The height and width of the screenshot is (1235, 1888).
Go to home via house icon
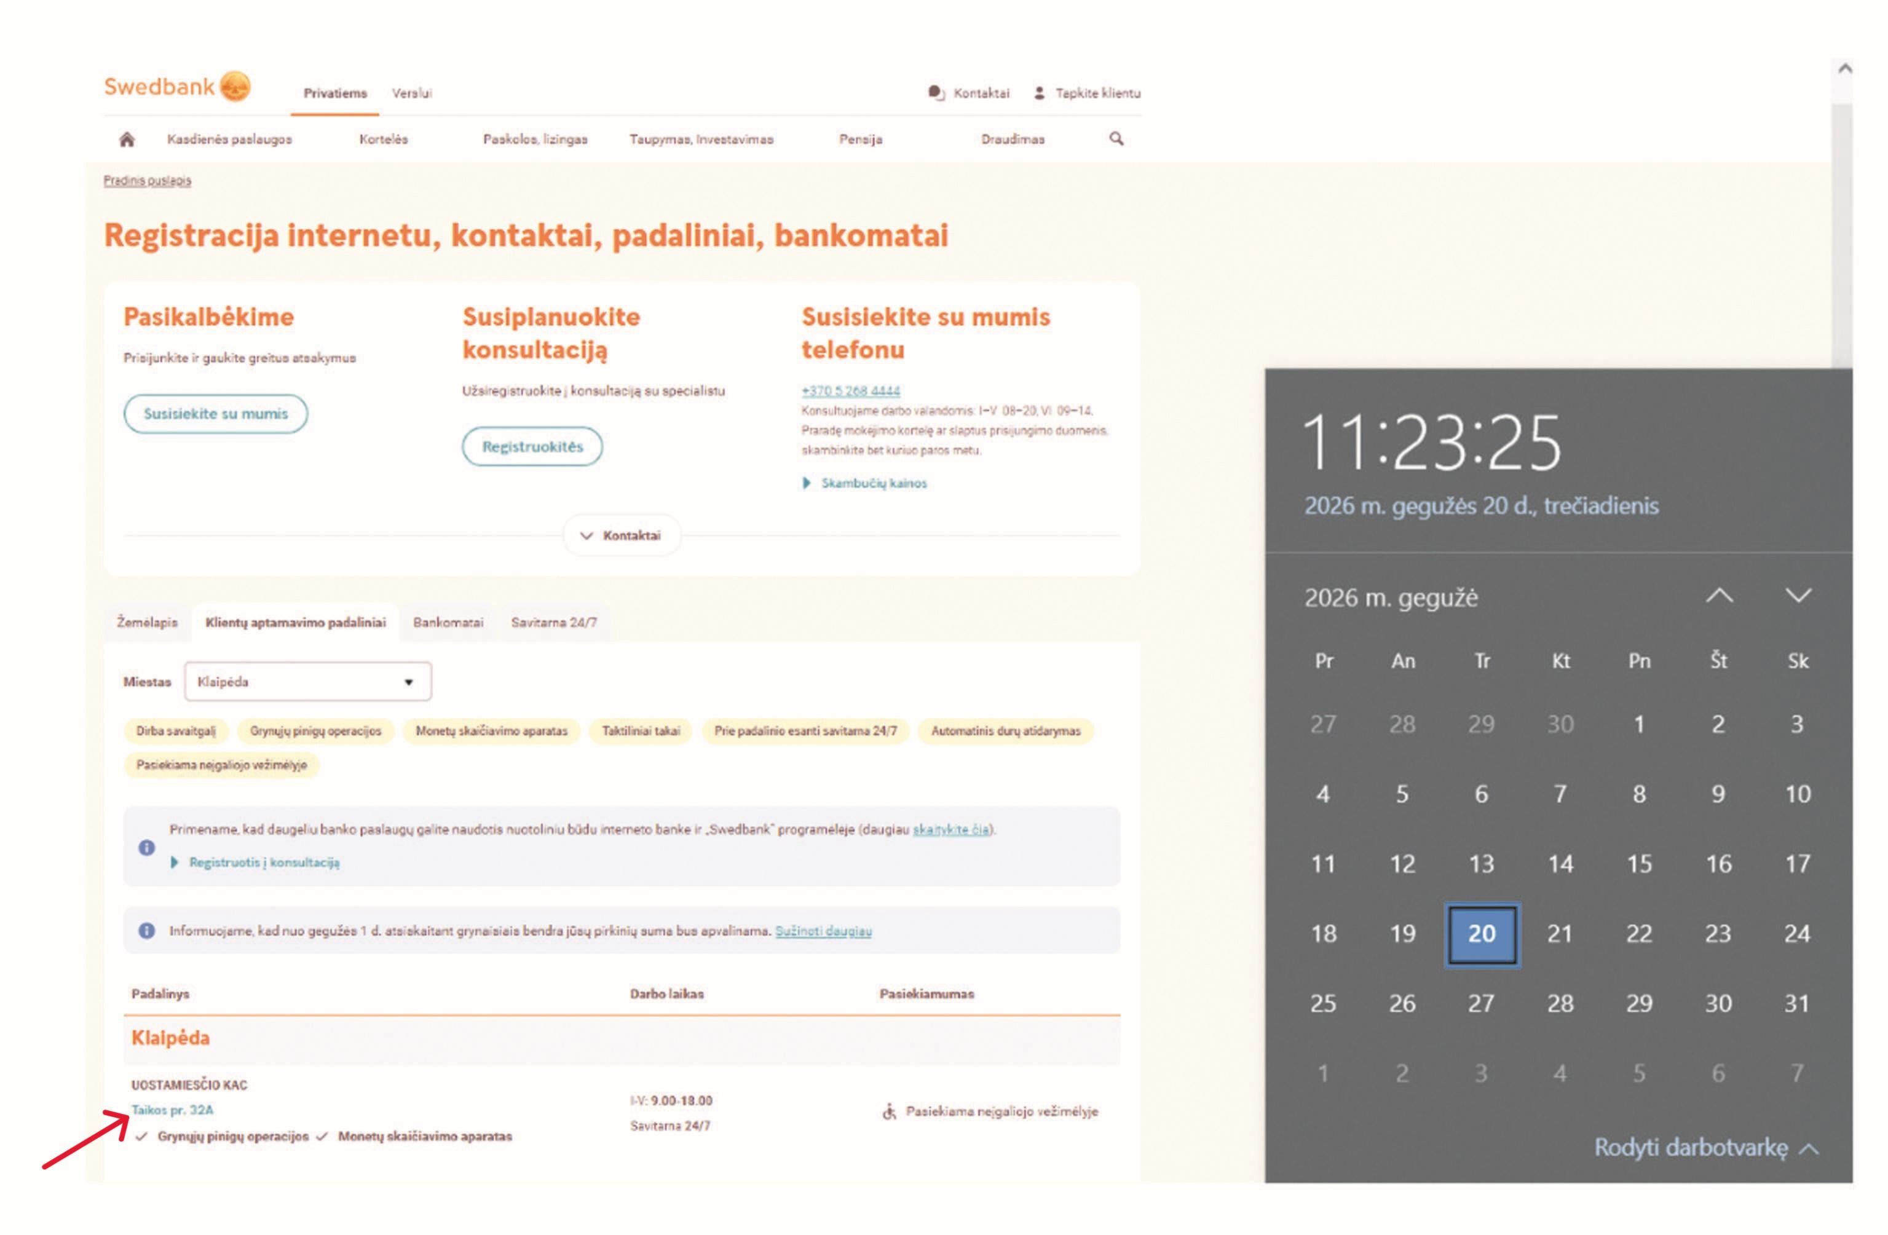click(127, 140)
